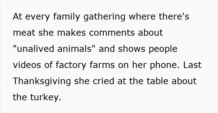This screenshot has width=218, height=113.
Task: Click the word "farms" in the fourth line
Action: click(102, 65)
